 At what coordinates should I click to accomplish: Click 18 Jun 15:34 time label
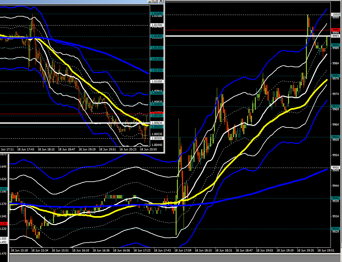tap(40, 251)
